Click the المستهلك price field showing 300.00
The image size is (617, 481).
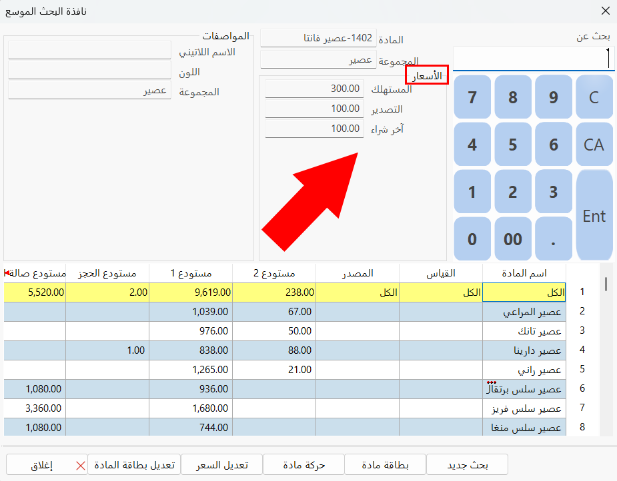(x=314, y=89)
